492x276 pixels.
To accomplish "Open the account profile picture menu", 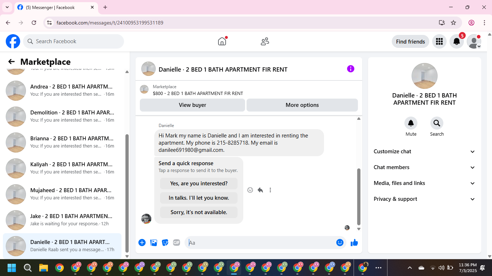I will 474,41.
